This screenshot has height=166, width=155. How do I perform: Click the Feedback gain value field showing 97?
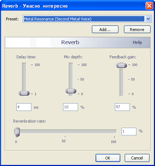(122, 107)
